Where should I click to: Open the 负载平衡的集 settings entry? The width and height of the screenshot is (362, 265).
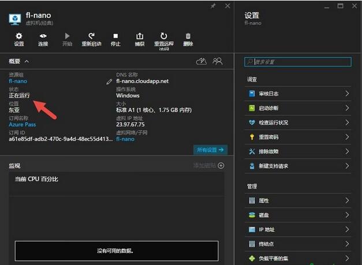coord(298,258)
